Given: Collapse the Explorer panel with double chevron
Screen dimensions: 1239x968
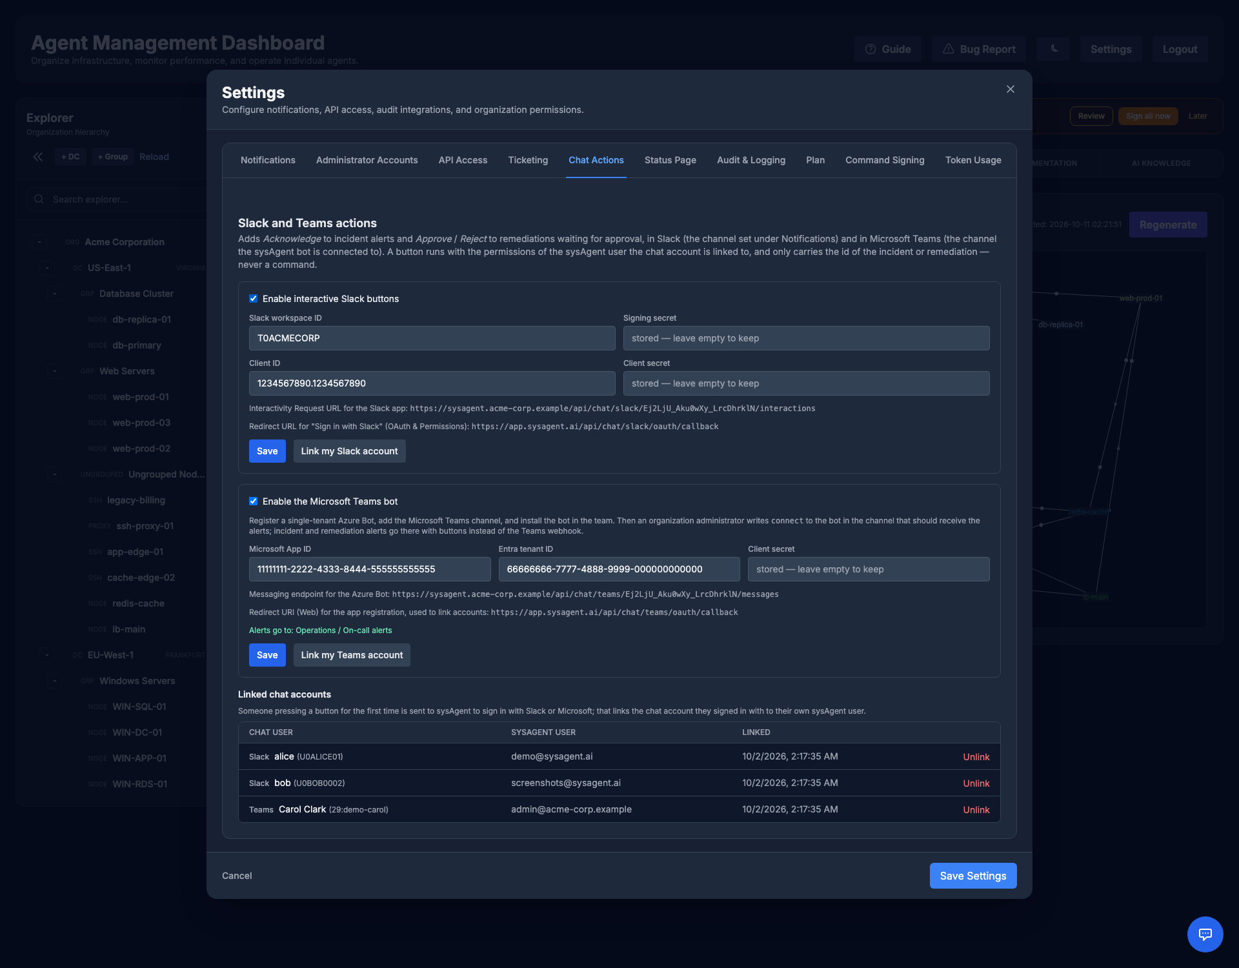Looking at the screenshot, I should pos(38,157).
